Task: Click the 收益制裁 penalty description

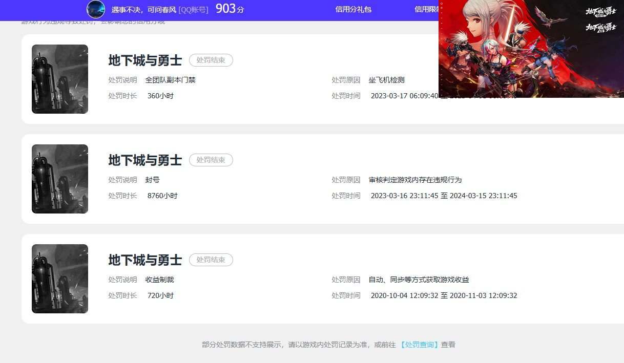Action: [x=160, y=280]
